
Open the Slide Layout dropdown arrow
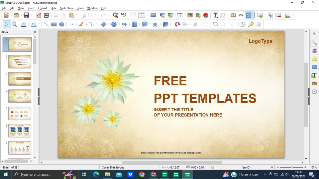point(292,15)
